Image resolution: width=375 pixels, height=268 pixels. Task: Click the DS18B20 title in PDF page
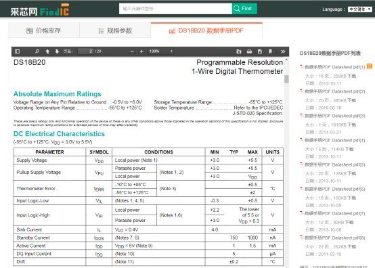pyautogui.click(x=29, y=63)
